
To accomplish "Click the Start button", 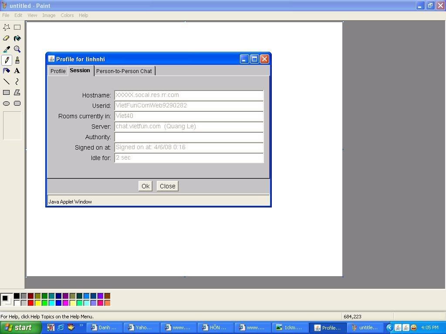I will (20, 328).
